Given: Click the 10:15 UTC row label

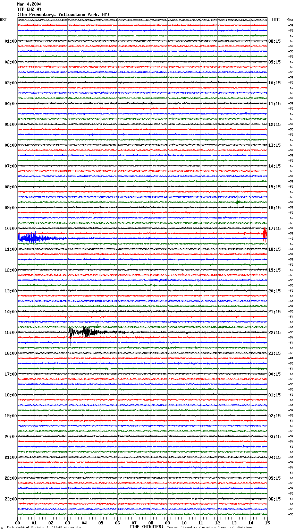Looking at the screenshot, I should click(x=275, y=83).
